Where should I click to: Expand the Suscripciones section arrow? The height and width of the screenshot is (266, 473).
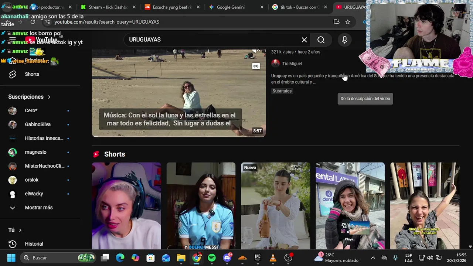[49, 97]
